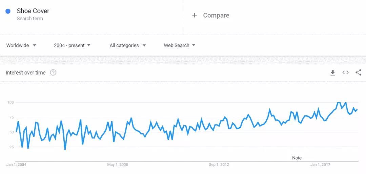Change the Web Search type dropdown

point(180,45)
